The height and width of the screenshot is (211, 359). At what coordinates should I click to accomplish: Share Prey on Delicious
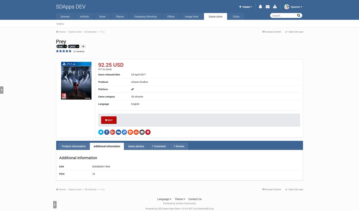click(124, 132)
